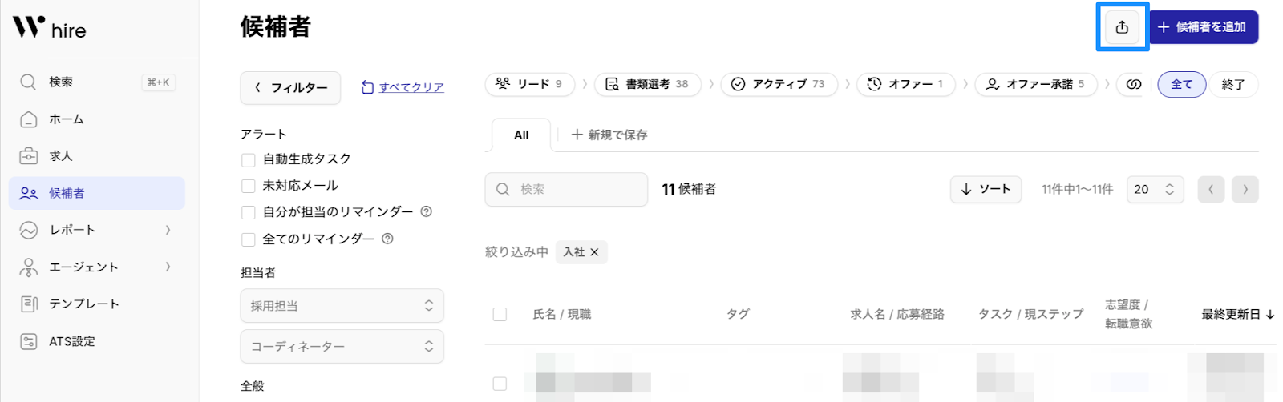Toggle the select-all checkbox in table header
Image resolution: width=1283 pixels, height=402 pixels.
(x=500, y=314)
